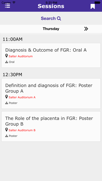Click the Salter Auditorium A location link

click(22, 97)
